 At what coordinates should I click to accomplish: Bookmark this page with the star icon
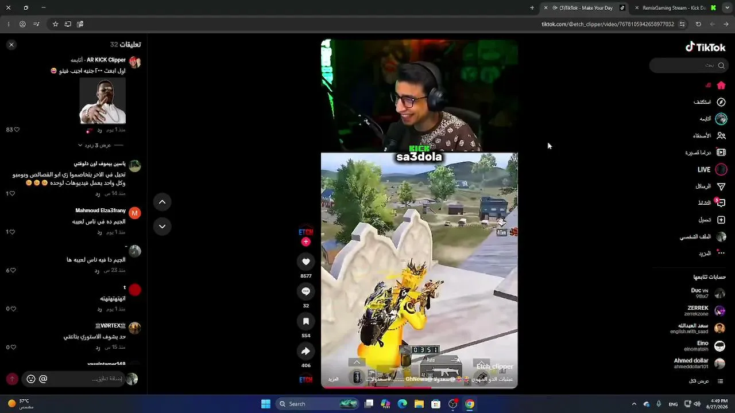pos(55,24)
